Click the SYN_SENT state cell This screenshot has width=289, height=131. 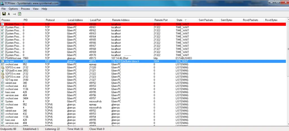click(182, 61)
